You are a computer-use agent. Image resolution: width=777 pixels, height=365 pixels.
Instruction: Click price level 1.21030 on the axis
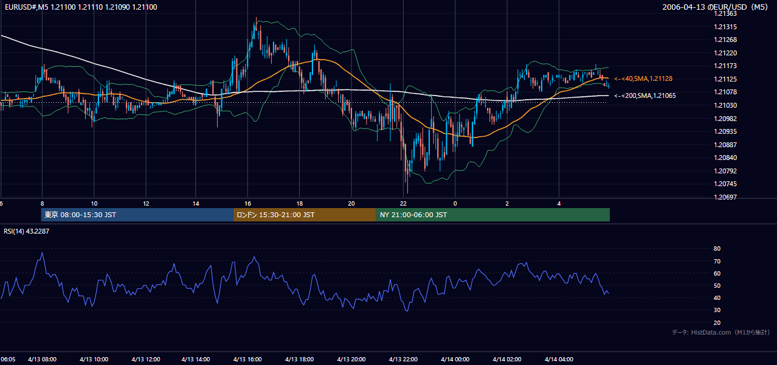click(x=726, y=105)
